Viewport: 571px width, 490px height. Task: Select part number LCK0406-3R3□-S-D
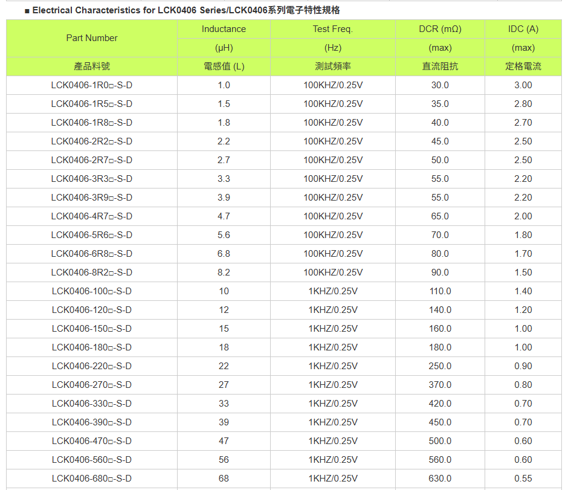[92, 179]
